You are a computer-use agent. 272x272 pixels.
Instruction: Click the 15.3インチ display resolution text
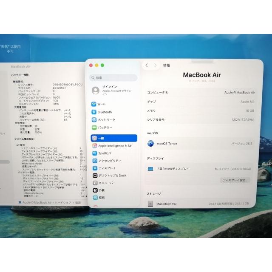[x=233, y=169]
